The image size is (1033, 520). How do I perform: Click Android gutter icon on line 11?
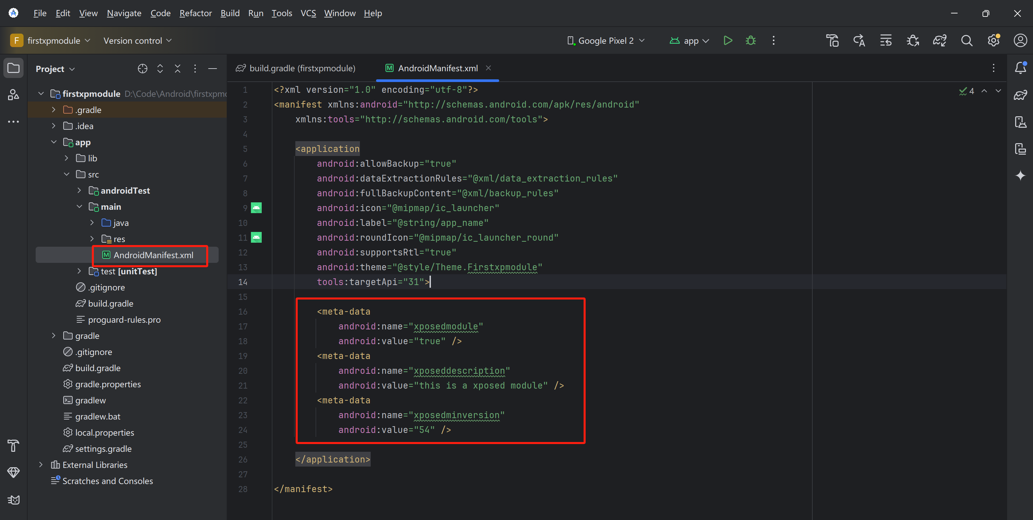(x=256, y=238)
